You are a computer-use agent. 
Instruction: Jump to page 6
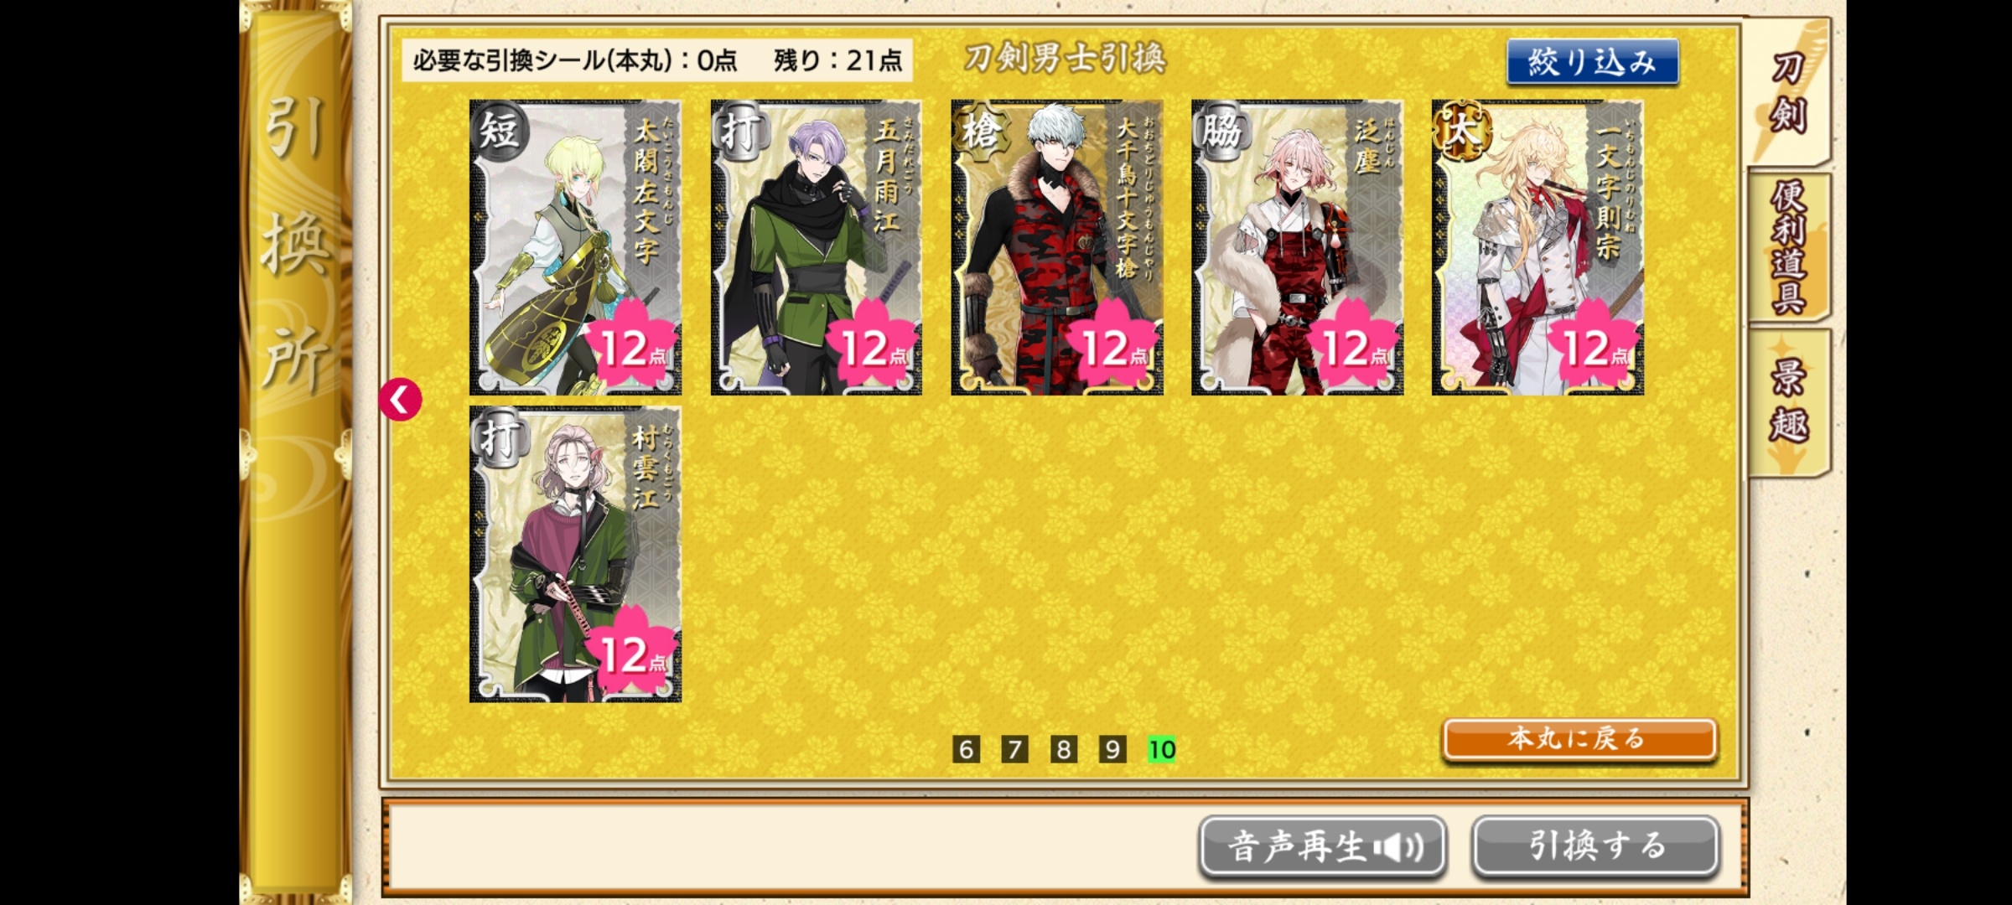pyautogui.click(x=966, y=749)
